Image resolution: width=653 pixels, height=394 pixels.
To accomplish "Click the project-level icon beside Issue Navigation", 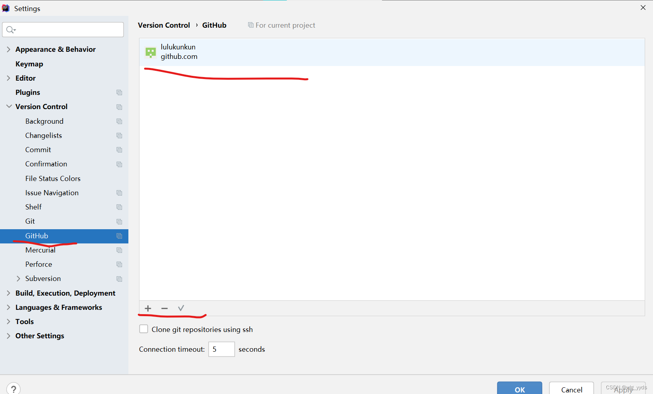I will (119, 193).
